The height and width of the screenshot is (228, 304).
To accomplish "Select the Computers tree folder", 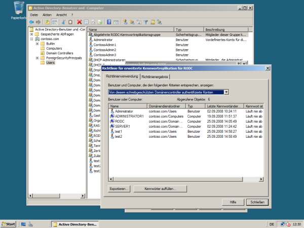I will 54,49.
